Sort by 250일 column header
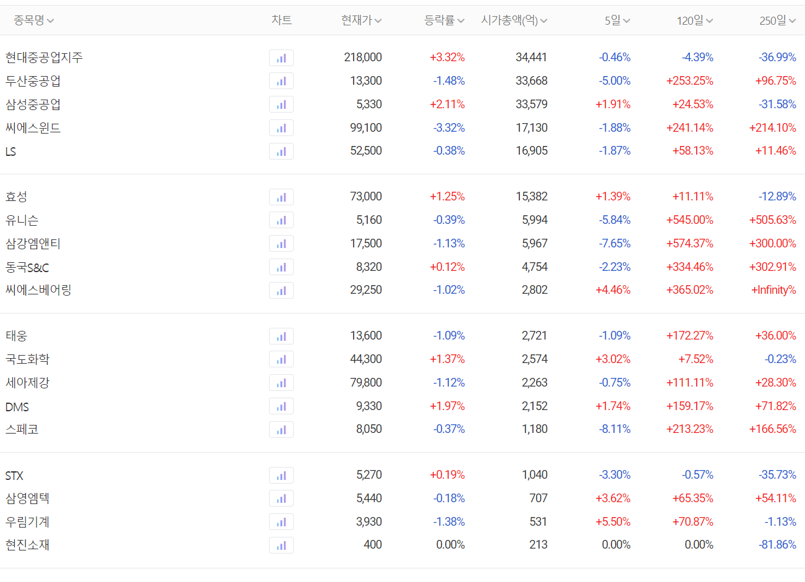The width and height of the screenshot is (805, 582). coord(778,20)
